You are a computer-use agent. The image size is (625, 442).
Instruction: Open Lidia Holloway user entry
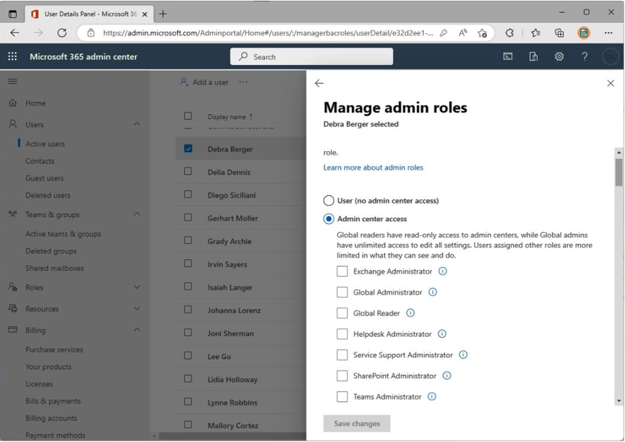click(x=233, y=379)
